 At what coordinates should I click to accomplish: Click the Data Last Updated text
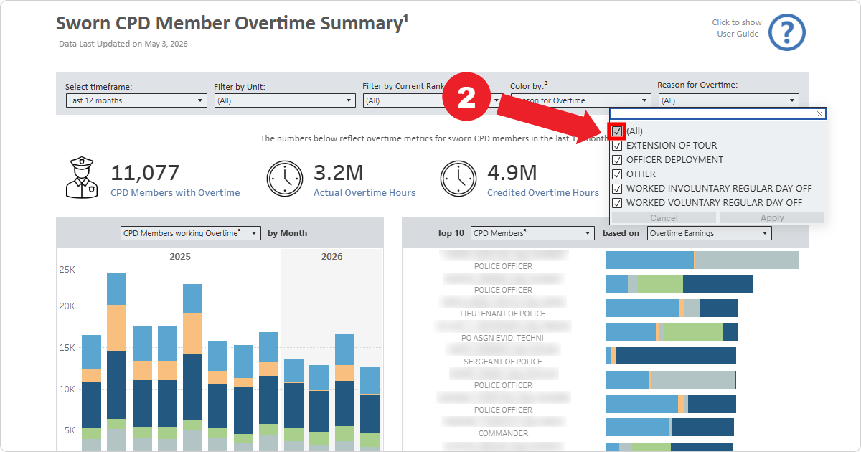pos(123,44)
